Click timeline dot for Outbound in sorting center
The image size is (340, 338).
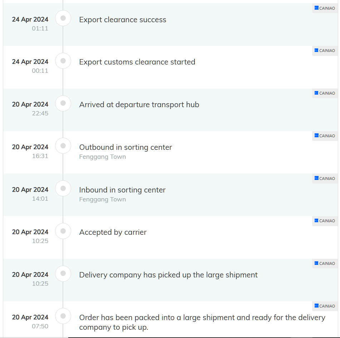click(63, 146)
